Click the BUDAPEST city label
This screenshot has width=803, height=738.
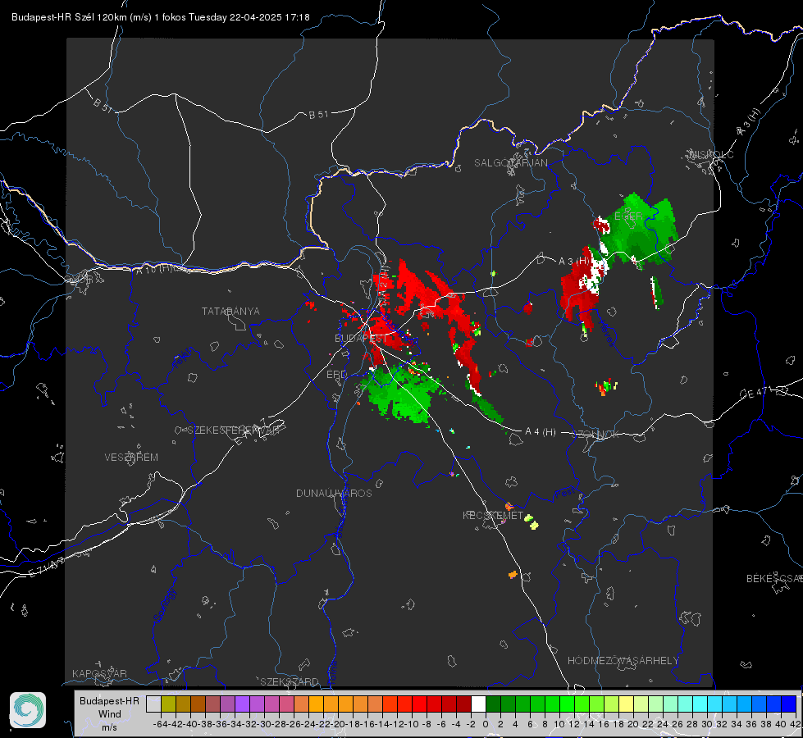[x=362, y=338]
